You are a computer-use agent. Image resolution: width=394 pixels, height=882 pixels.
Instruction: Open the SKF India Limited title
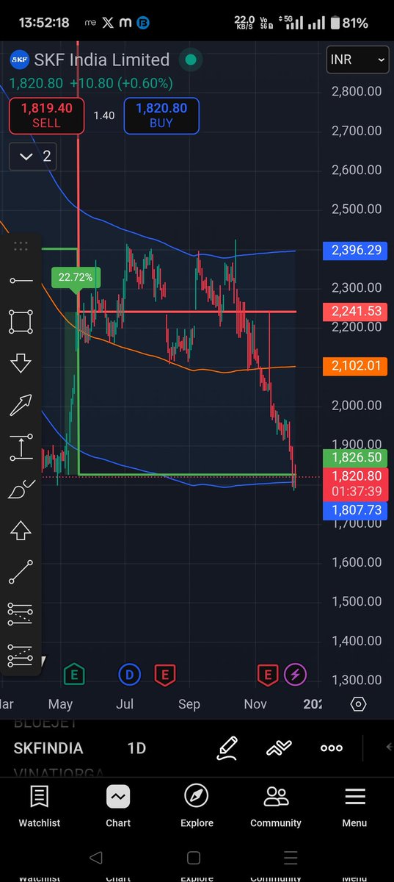click(102, 60)
